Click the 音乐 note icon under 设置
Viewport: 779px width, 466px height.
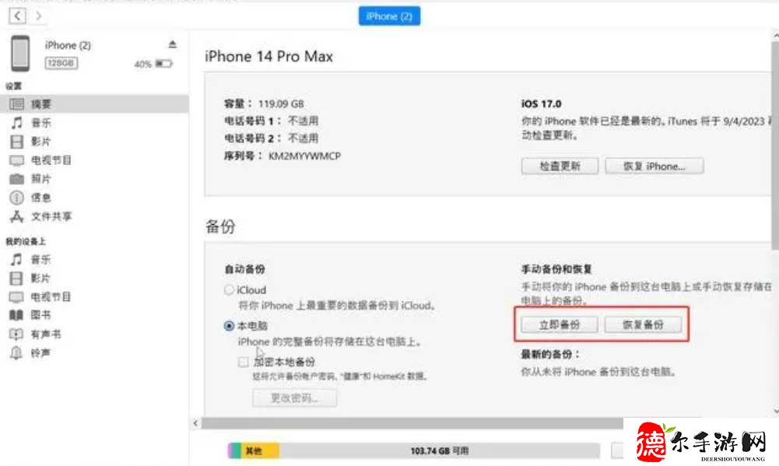point(16,123)
